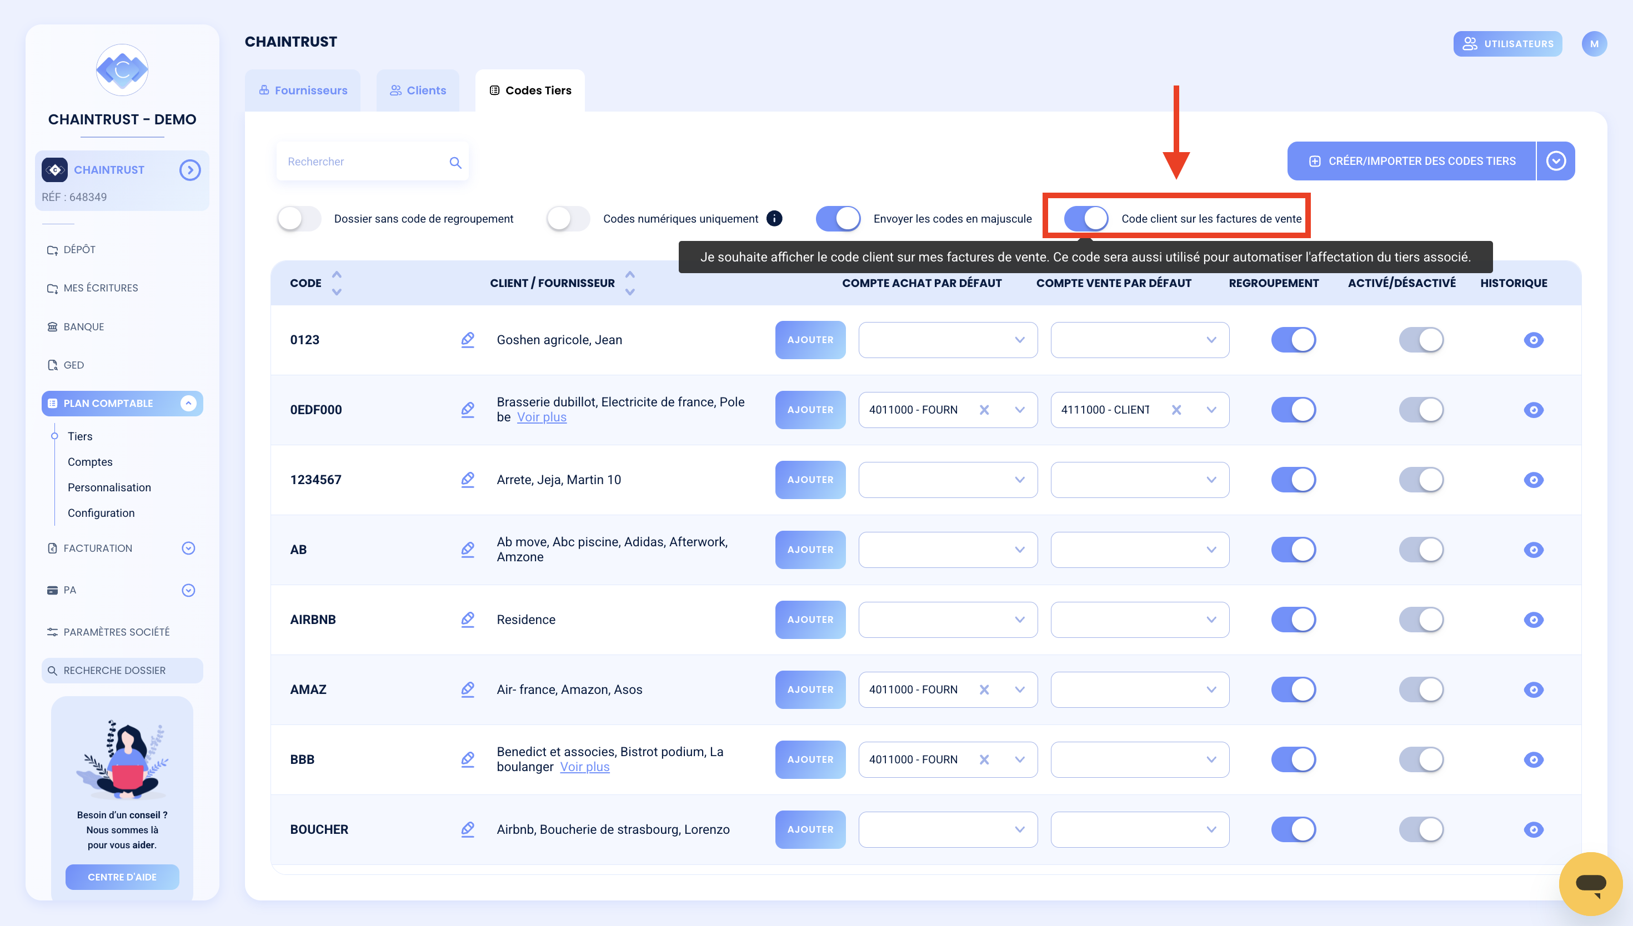Toggle regroupement for code AB
Image resolution: width=1633 pixels, height=926 pixels.
pyautogui.click(x=1293, y=550)
